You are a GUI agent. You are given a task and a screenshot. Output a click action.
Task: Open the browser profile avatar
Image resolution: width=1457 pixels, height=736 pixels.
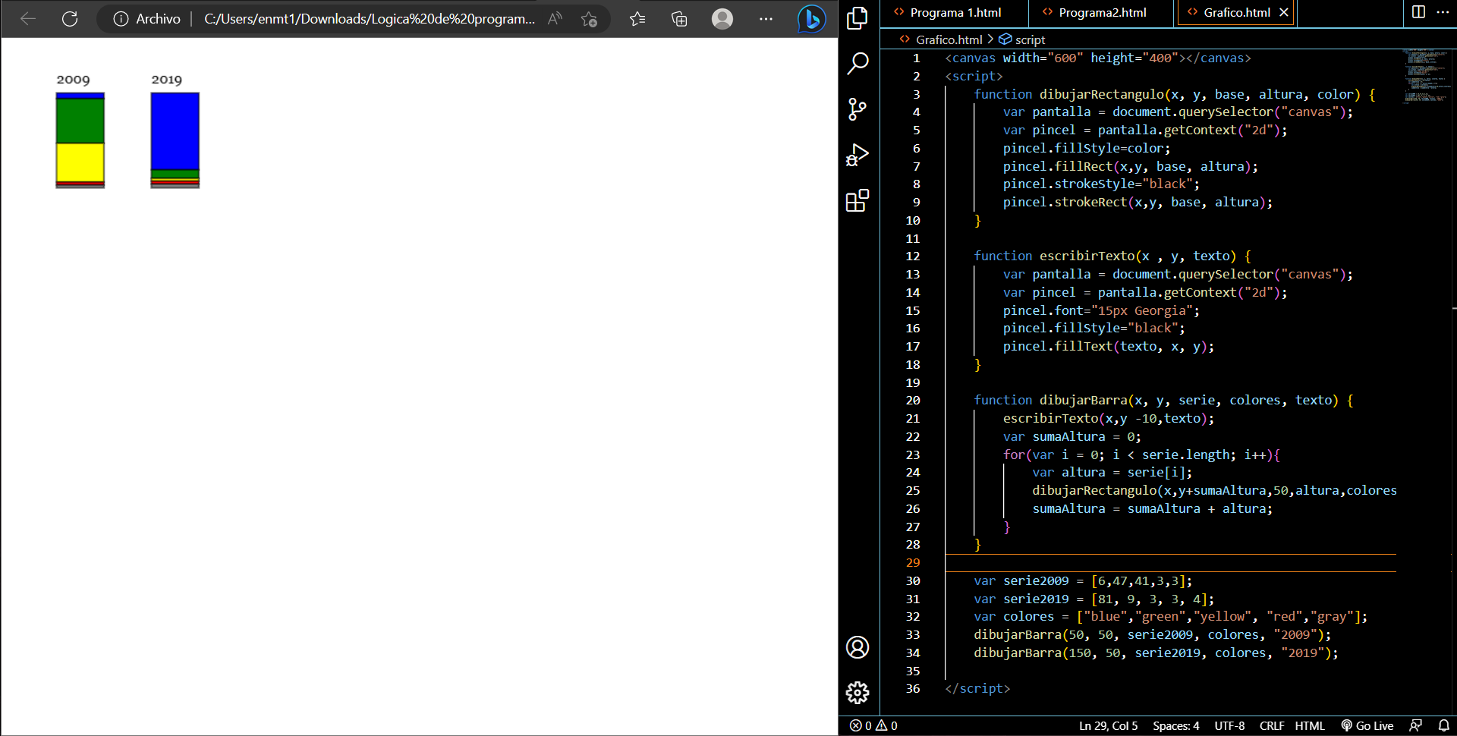click(x=722, y=19)
